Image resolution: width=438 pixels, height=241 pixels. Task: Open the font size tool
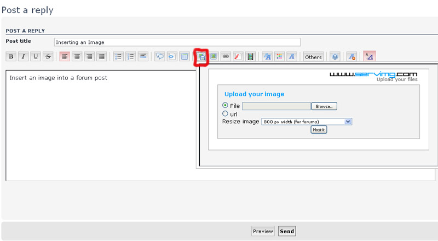coord(267,57)
